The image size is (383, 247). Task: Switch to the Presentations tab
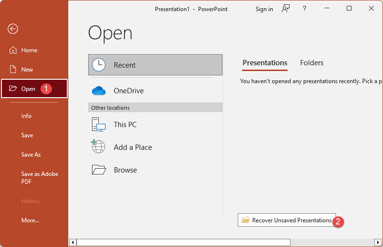(265, 63)
